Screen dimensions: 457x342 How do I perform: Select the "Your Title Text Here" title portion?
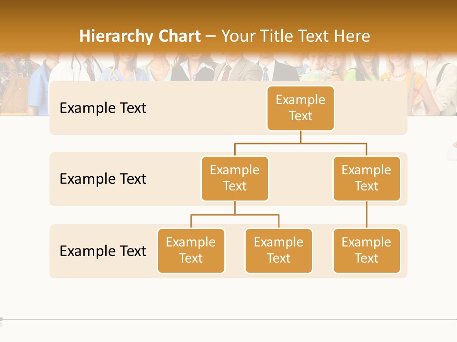pos(296,36)
